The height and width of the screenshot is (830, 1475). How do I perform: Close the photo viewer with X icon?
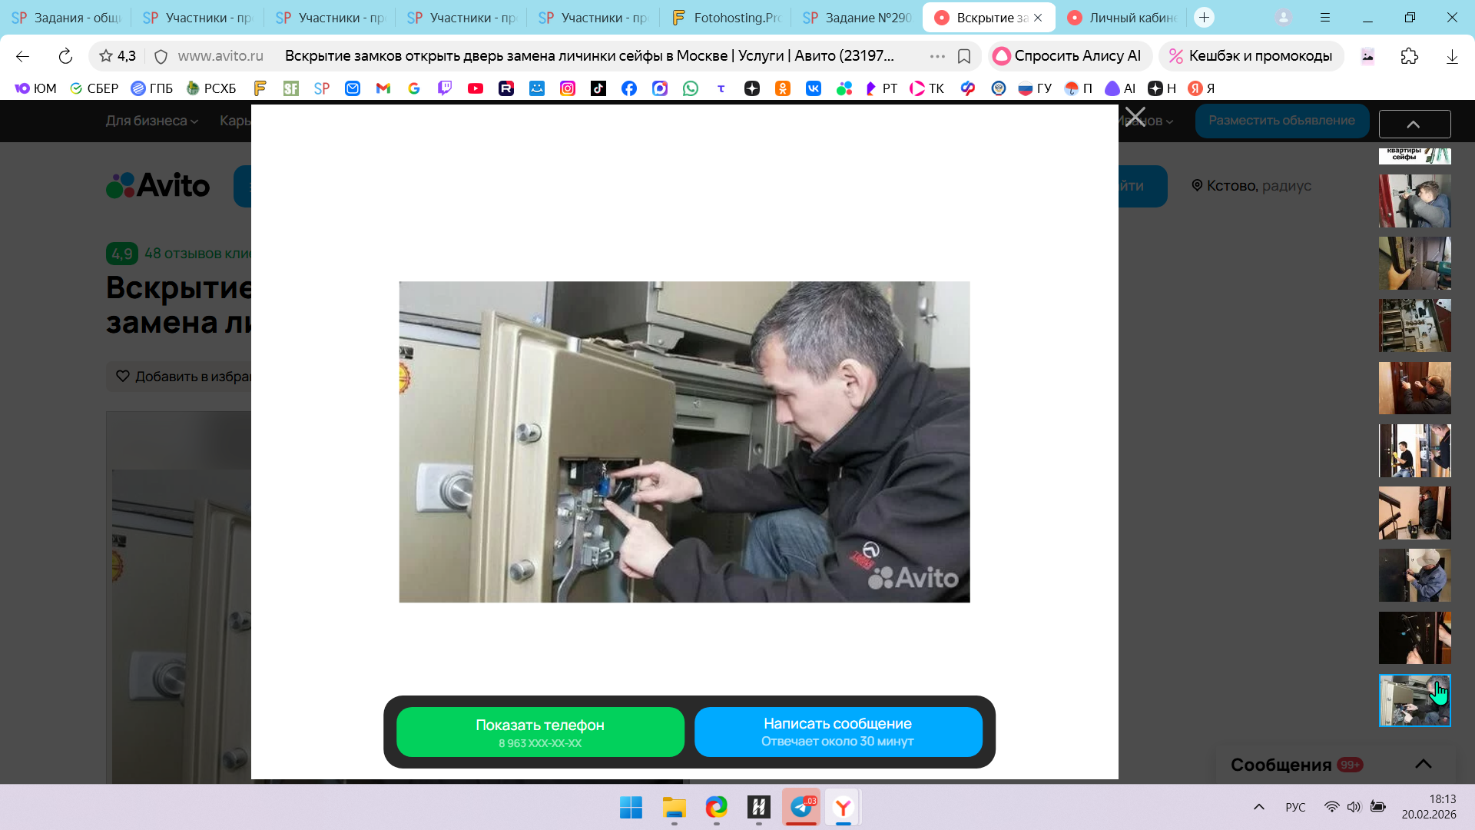tap(1135, 118)
